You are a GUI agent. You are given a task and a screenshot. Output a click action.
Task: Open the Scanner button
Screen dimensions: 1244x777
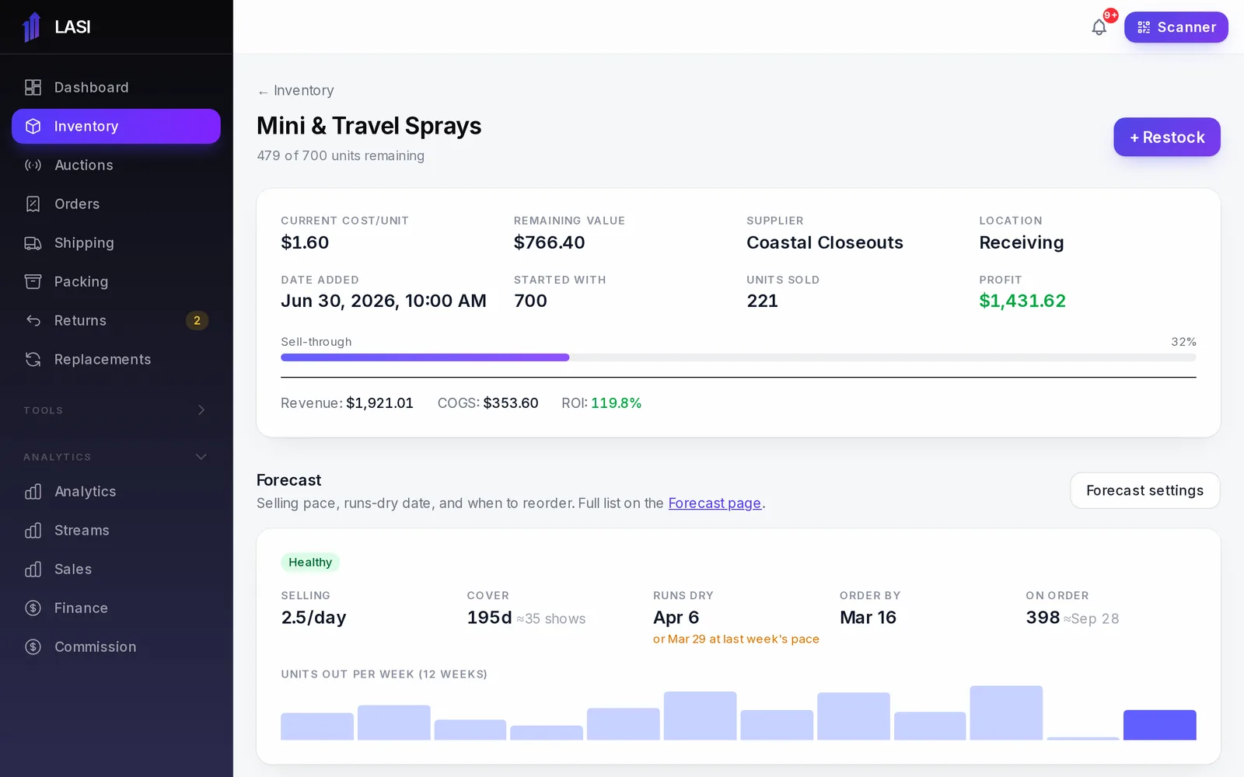(1176, 27)
